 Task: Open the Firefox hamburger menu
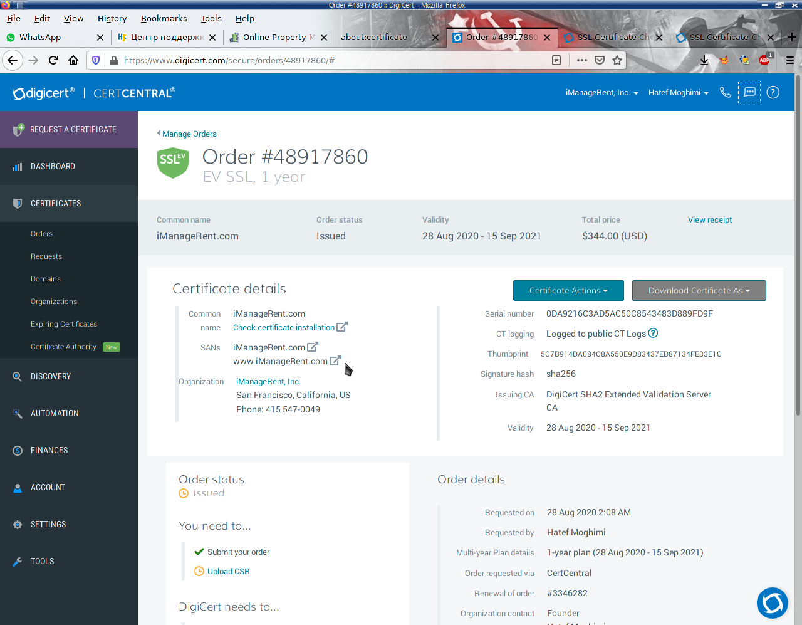[x=790, y=60]
